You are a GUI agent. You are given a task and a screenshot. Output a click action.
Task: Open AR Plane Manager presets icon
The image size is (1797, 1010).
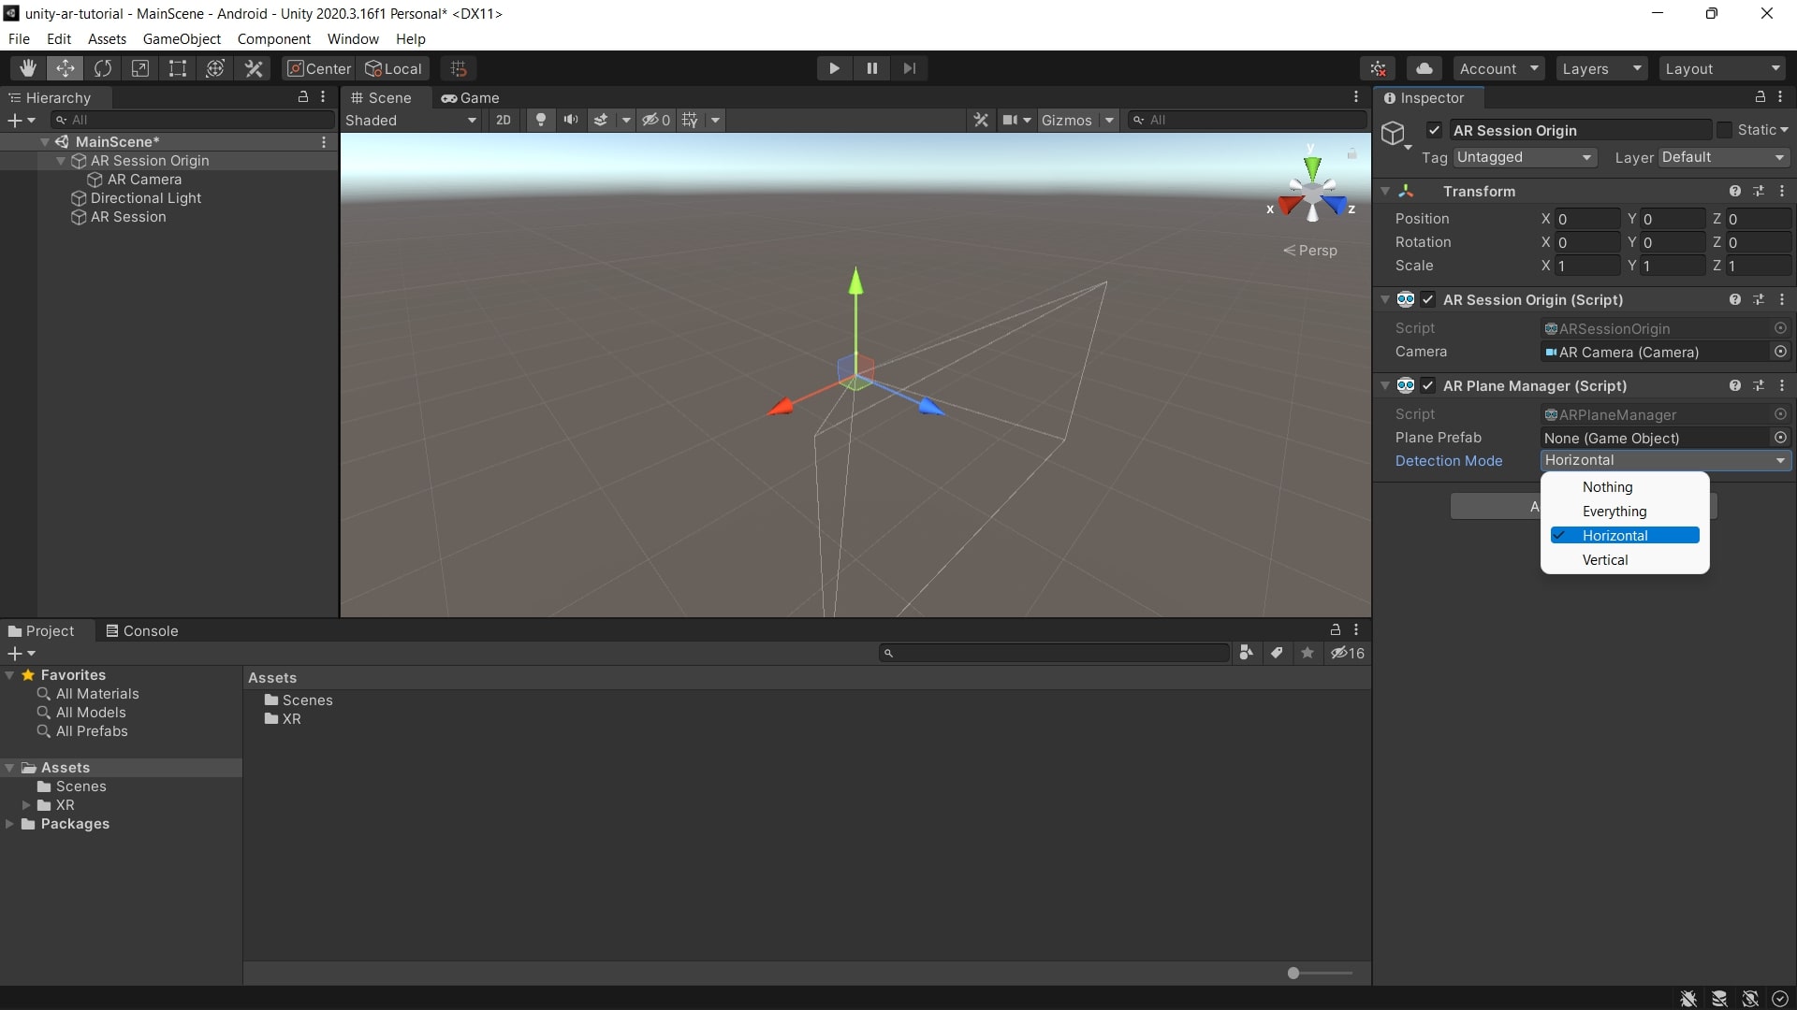click(1759, 385)
